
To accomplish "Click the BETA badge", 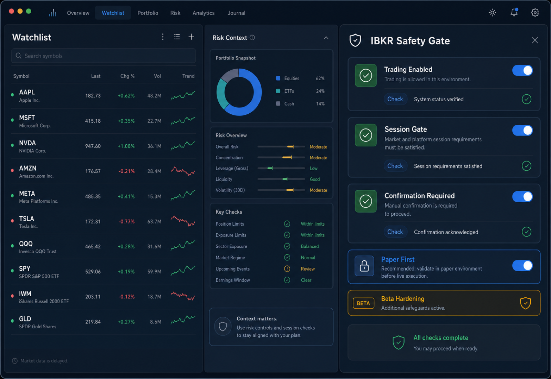I will pos(363,303).
